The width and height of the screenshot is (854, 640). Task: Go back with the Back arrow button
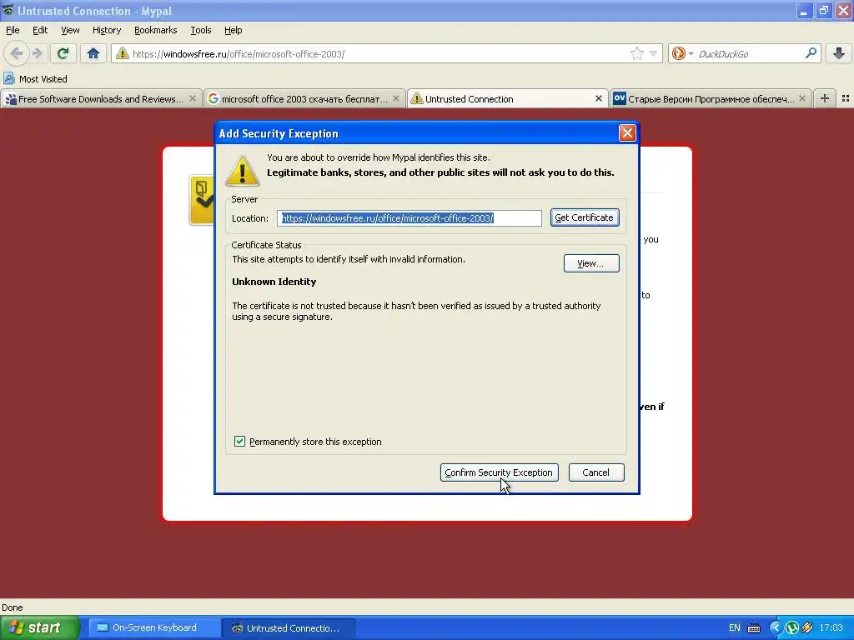point(17,53)
